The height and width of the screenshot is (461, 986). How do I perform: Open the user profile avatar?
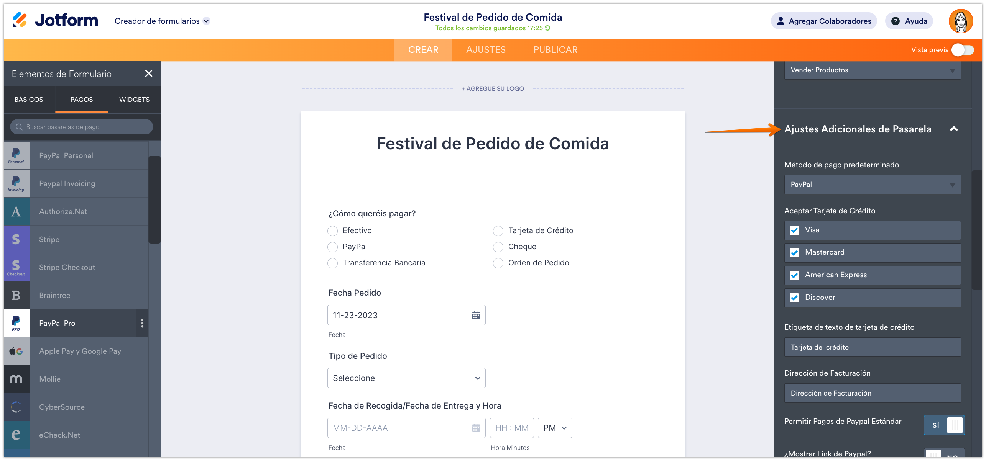pyautogui.click(x=961, y=21)
